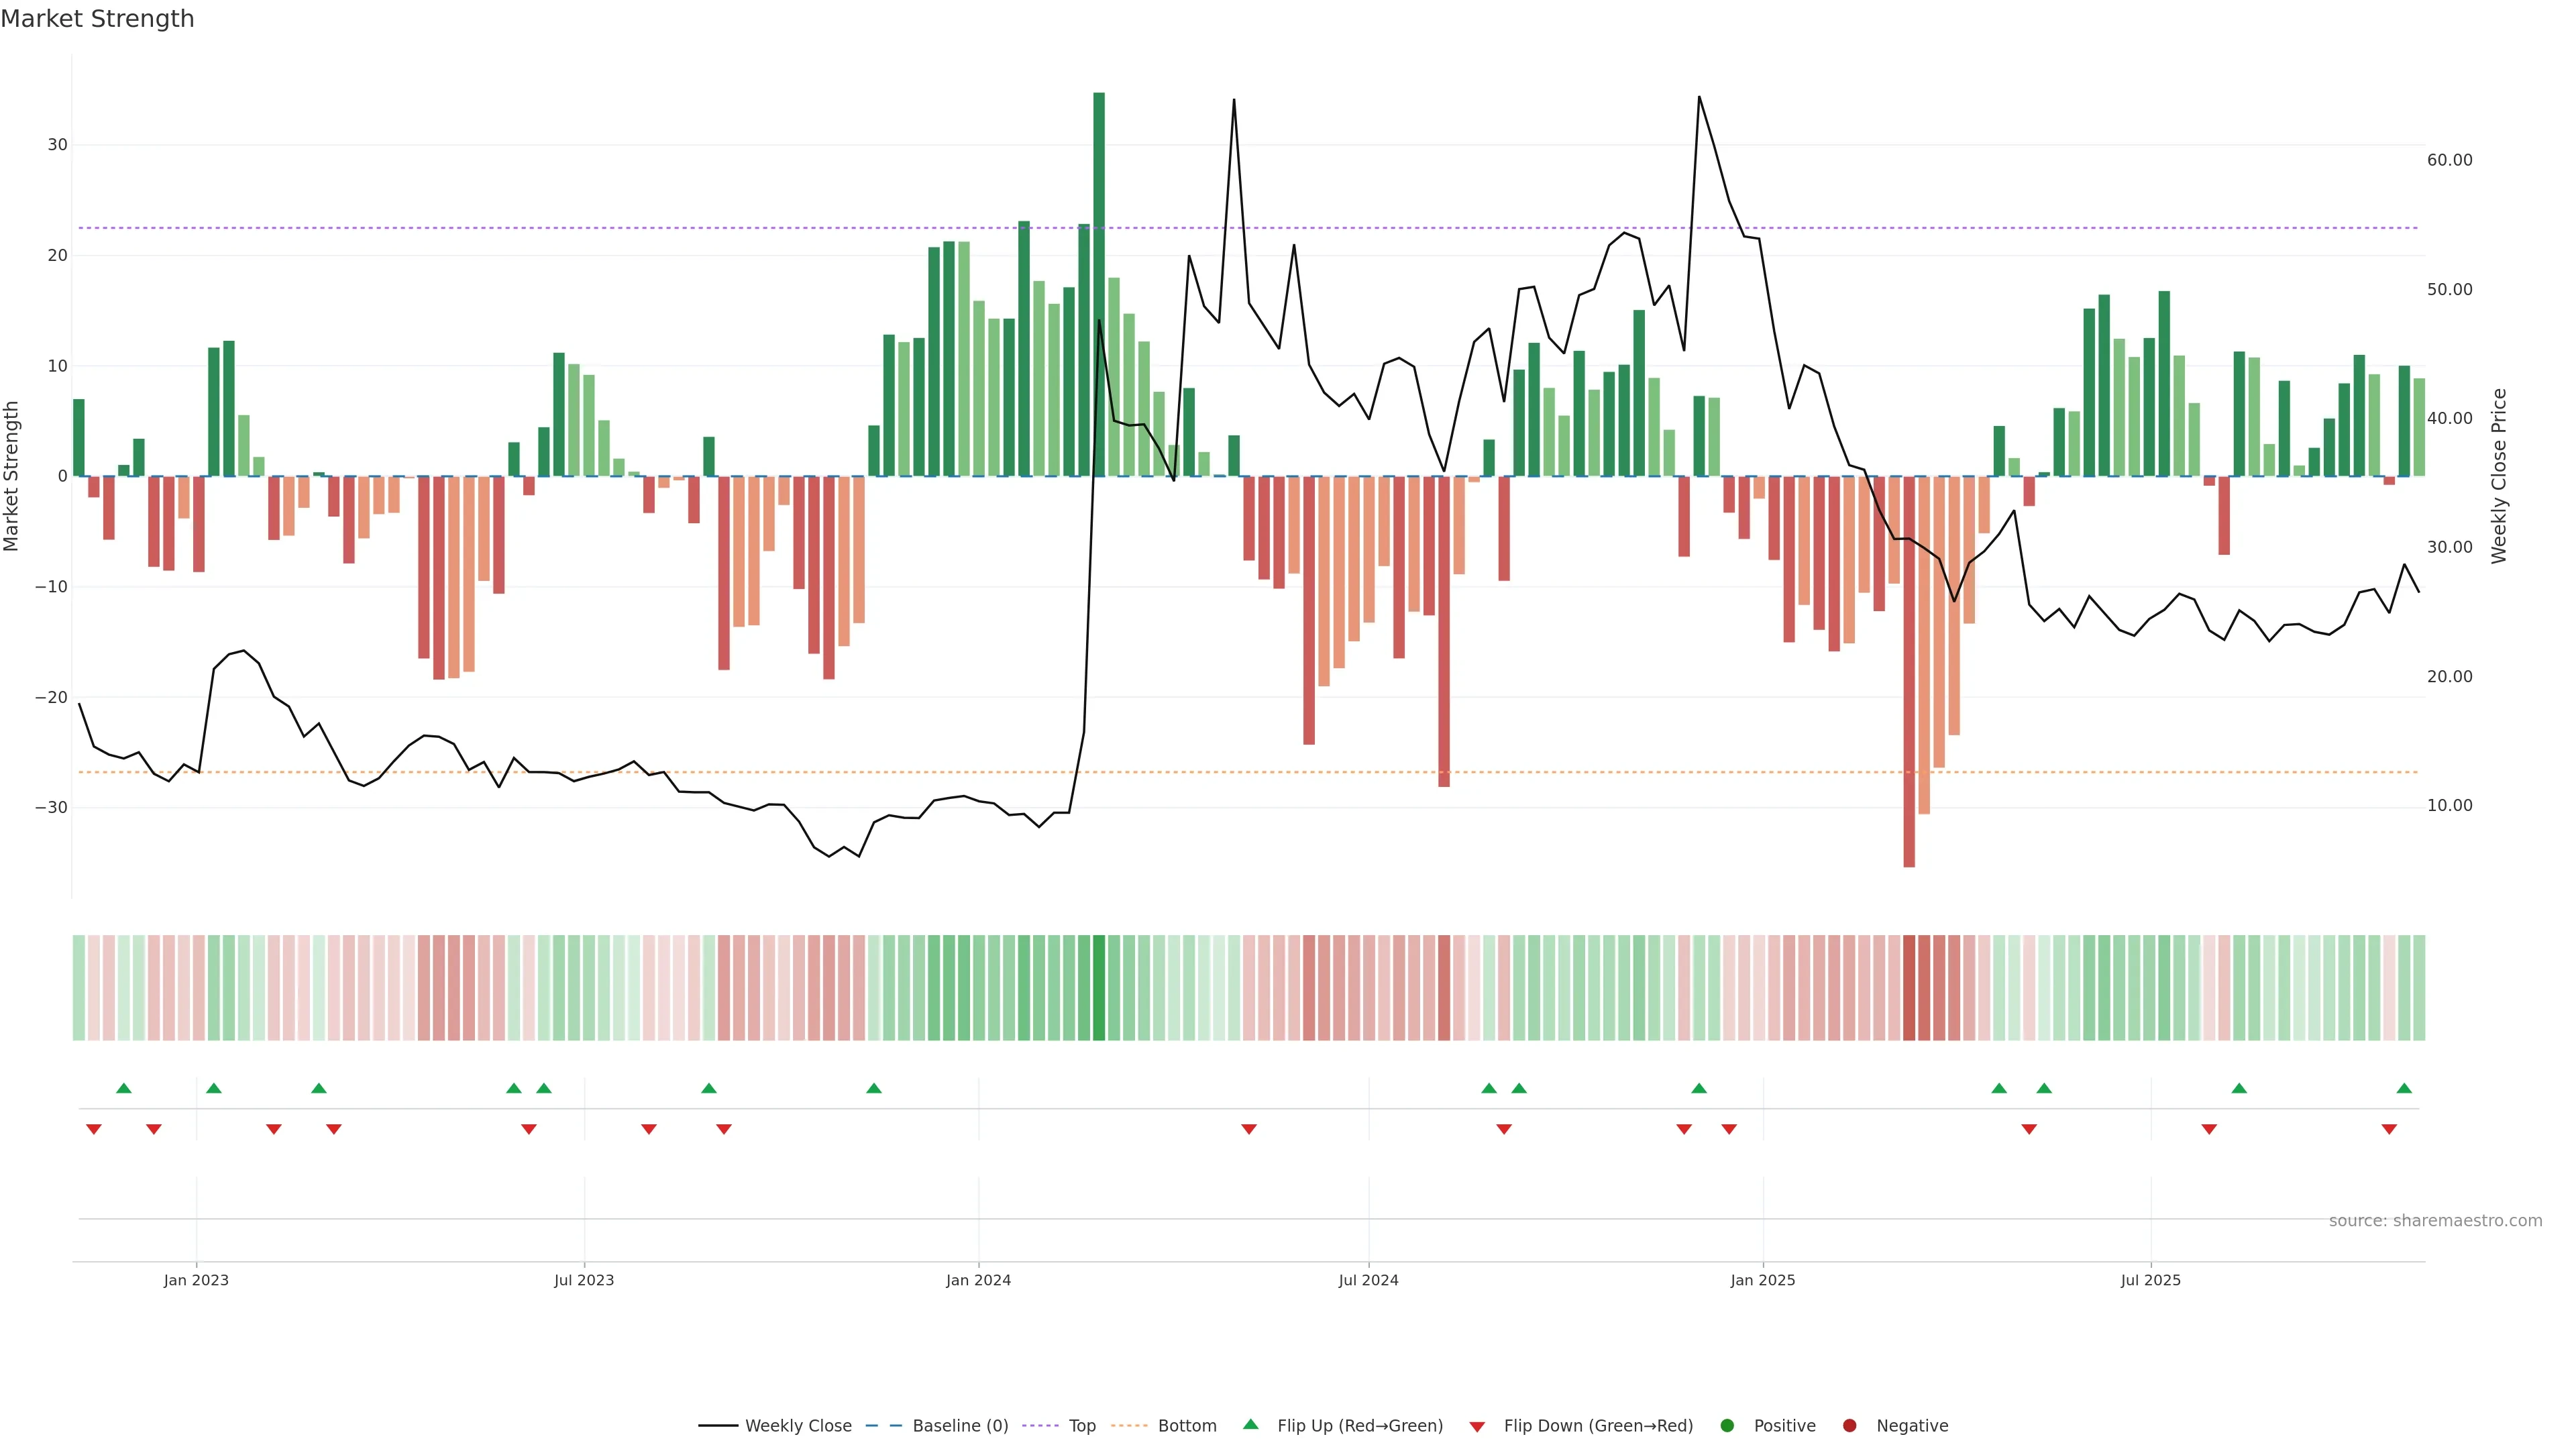Screen dimensions: 2576x1449
Task: Click the Jan 2024 x-axis label
Action: [x=978, y=1280]
